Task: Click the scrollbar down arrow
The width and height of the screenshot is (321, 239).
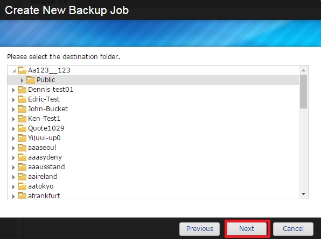Action: (303, 194)
